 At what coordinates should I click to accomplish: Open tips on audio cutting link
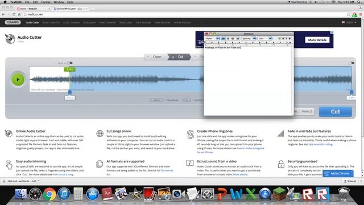coord(321,144)
